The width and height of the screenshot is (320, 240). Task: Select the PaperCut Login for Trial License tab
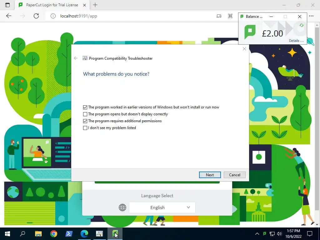pos(52,5)
